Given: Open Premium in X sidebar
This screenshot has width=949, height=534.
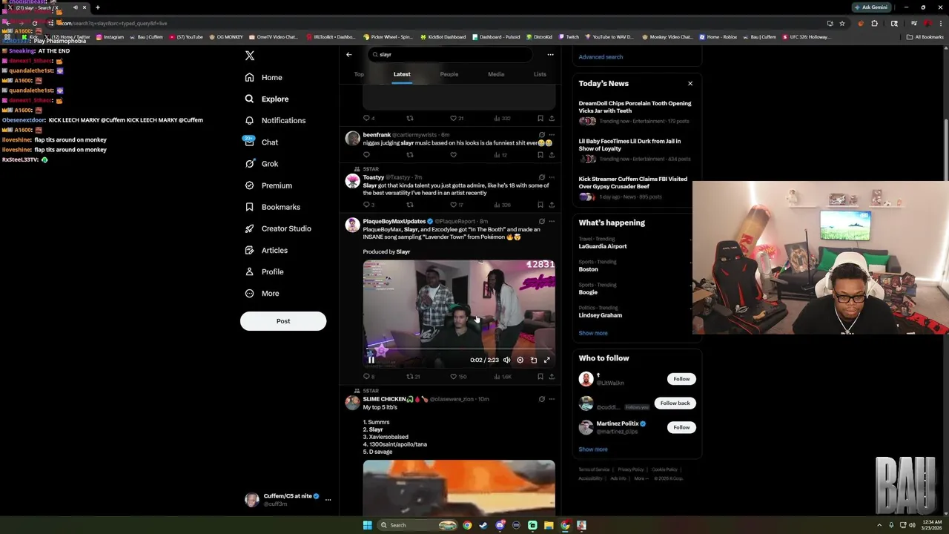Looking at the screenshot, I should 268,185.
